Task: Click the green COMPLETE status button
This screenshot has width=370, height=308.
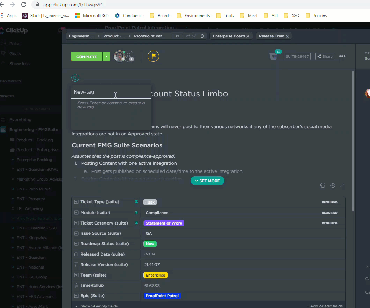Action: tap(87, 57)
